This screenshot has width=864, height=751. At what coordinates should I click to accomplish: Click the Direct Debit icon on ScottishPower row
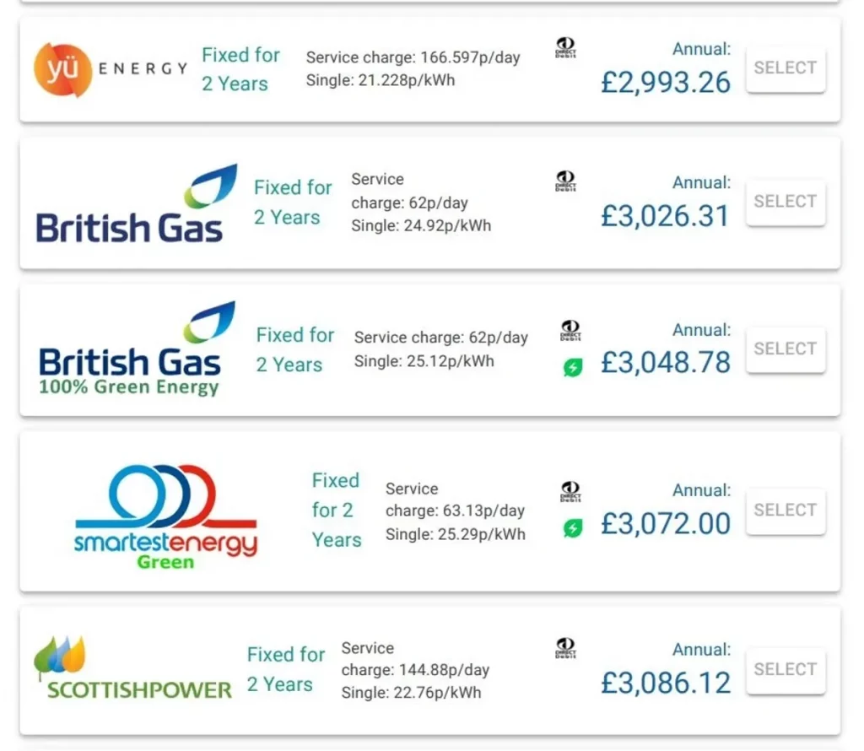coord(566,648)
